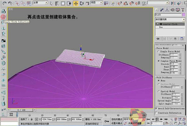Image resolution: width=187 pixels, height=126 pixels.
Task: Click the Box01 object name field
Action: point(168,15)
